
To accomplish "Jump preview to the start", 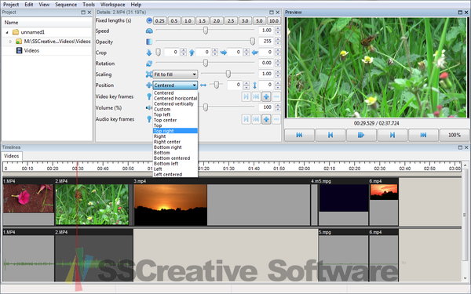I will (299, 135).
